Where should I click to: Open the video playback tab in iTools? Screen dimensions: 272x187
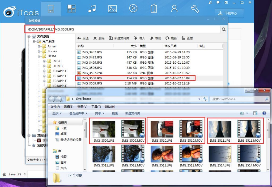click(x=133, y=8)
